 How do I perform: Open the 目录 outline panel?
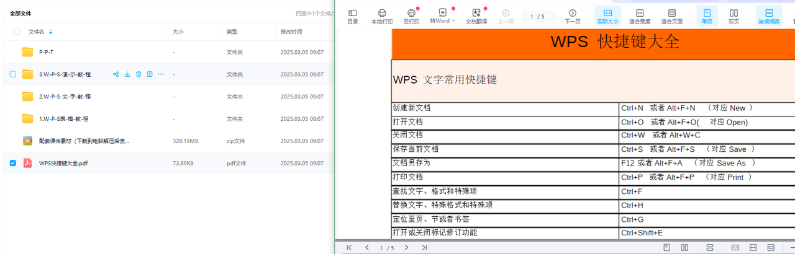click(353, 16)
